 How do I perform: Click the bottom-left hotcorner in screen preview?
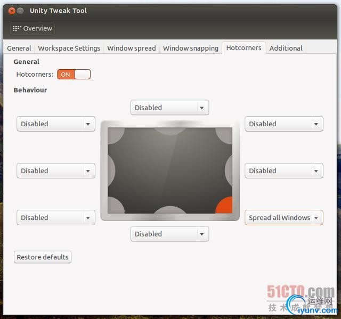click(x=115, y=206)
